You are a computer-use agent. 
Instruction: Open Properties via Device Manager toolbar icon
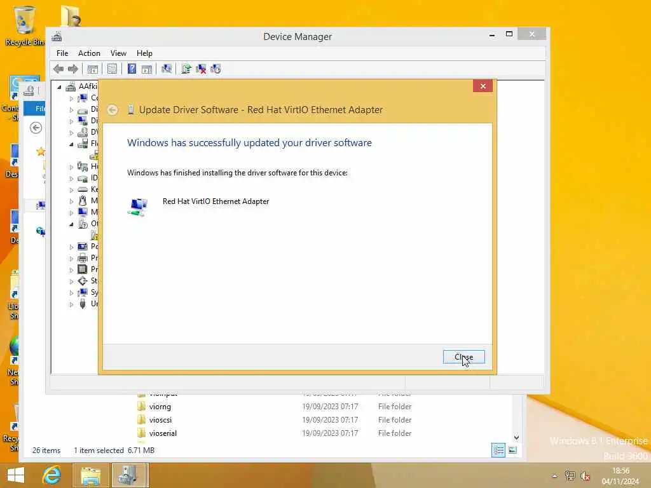(112, 69)
